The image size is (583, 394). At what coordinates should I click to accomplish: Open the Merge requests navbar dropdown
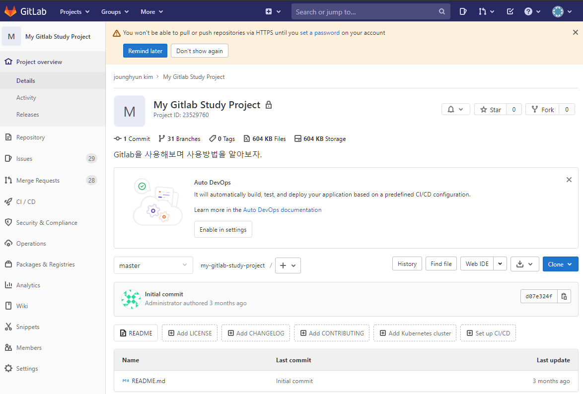(x=486, y=12)
